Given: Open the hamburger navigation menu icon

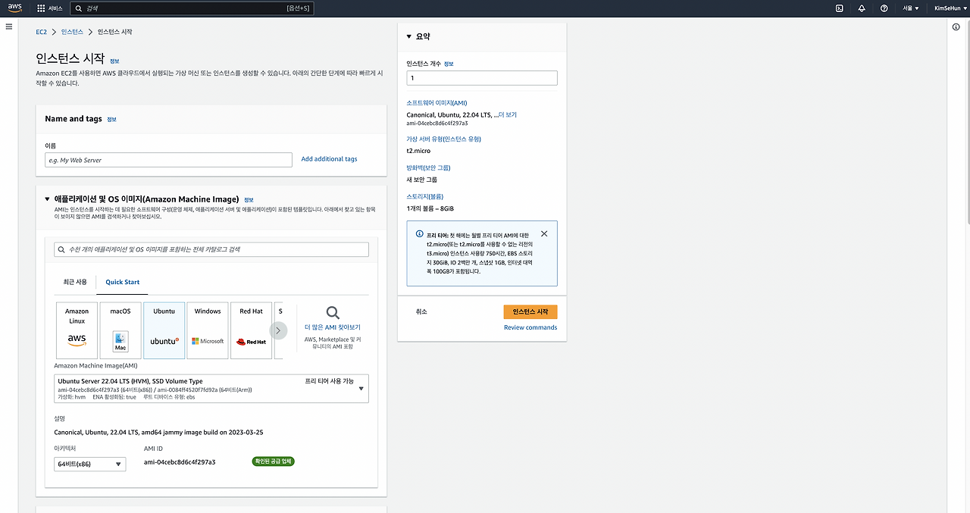Looking at the screenshot, I should pos(8,27).
